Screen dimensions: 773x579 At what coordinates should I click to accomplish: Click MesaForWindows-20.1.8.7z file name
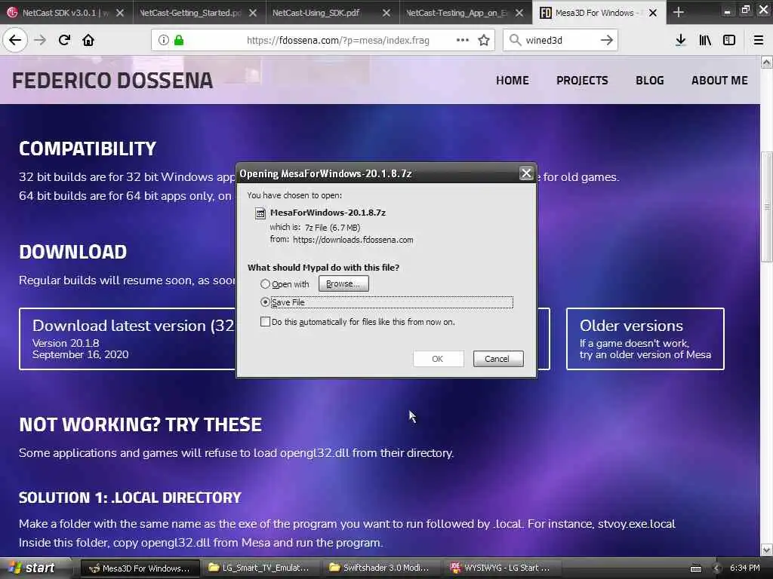(x=328, y=213)
